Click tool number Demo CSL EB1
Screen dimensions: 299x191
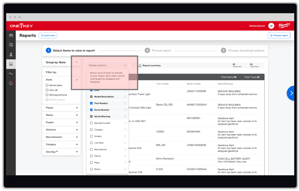(164, 105)
